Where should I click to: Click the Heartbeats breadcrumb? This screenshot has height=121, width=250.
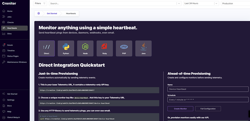(71, 13)
